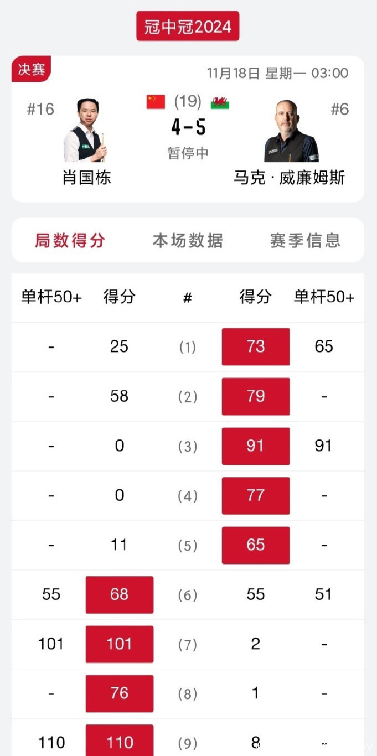Tap the 暂停中 match status text
Image resolution: width=377 pixels, height=756 pixels.
188,153
